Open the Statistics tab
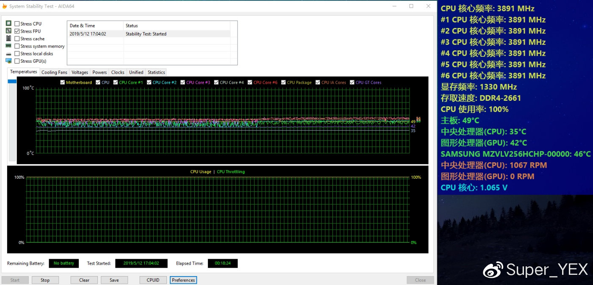 (156, 72)
